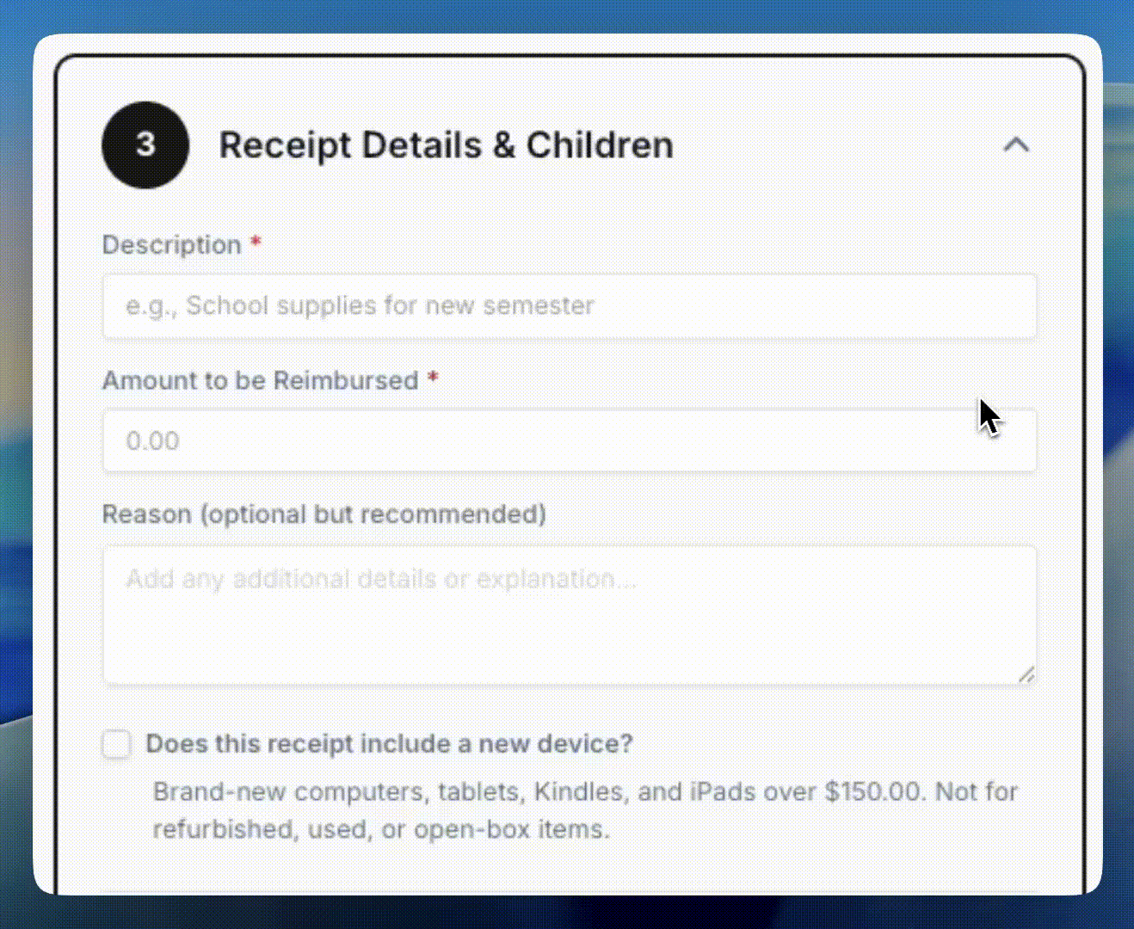Click the step 3 number badge
This screenshot has height=929, width=1134.
coord(145,145)
